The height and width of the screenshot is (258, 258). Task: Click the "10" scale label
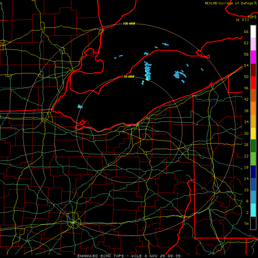coord(246,190)
